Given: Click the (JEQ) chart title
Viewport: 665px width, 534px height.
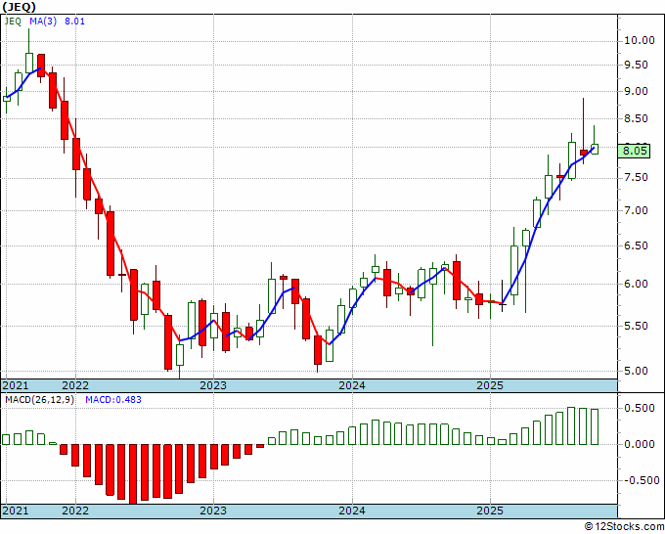Looking at the screenshot, I should [x=20, y=7].
